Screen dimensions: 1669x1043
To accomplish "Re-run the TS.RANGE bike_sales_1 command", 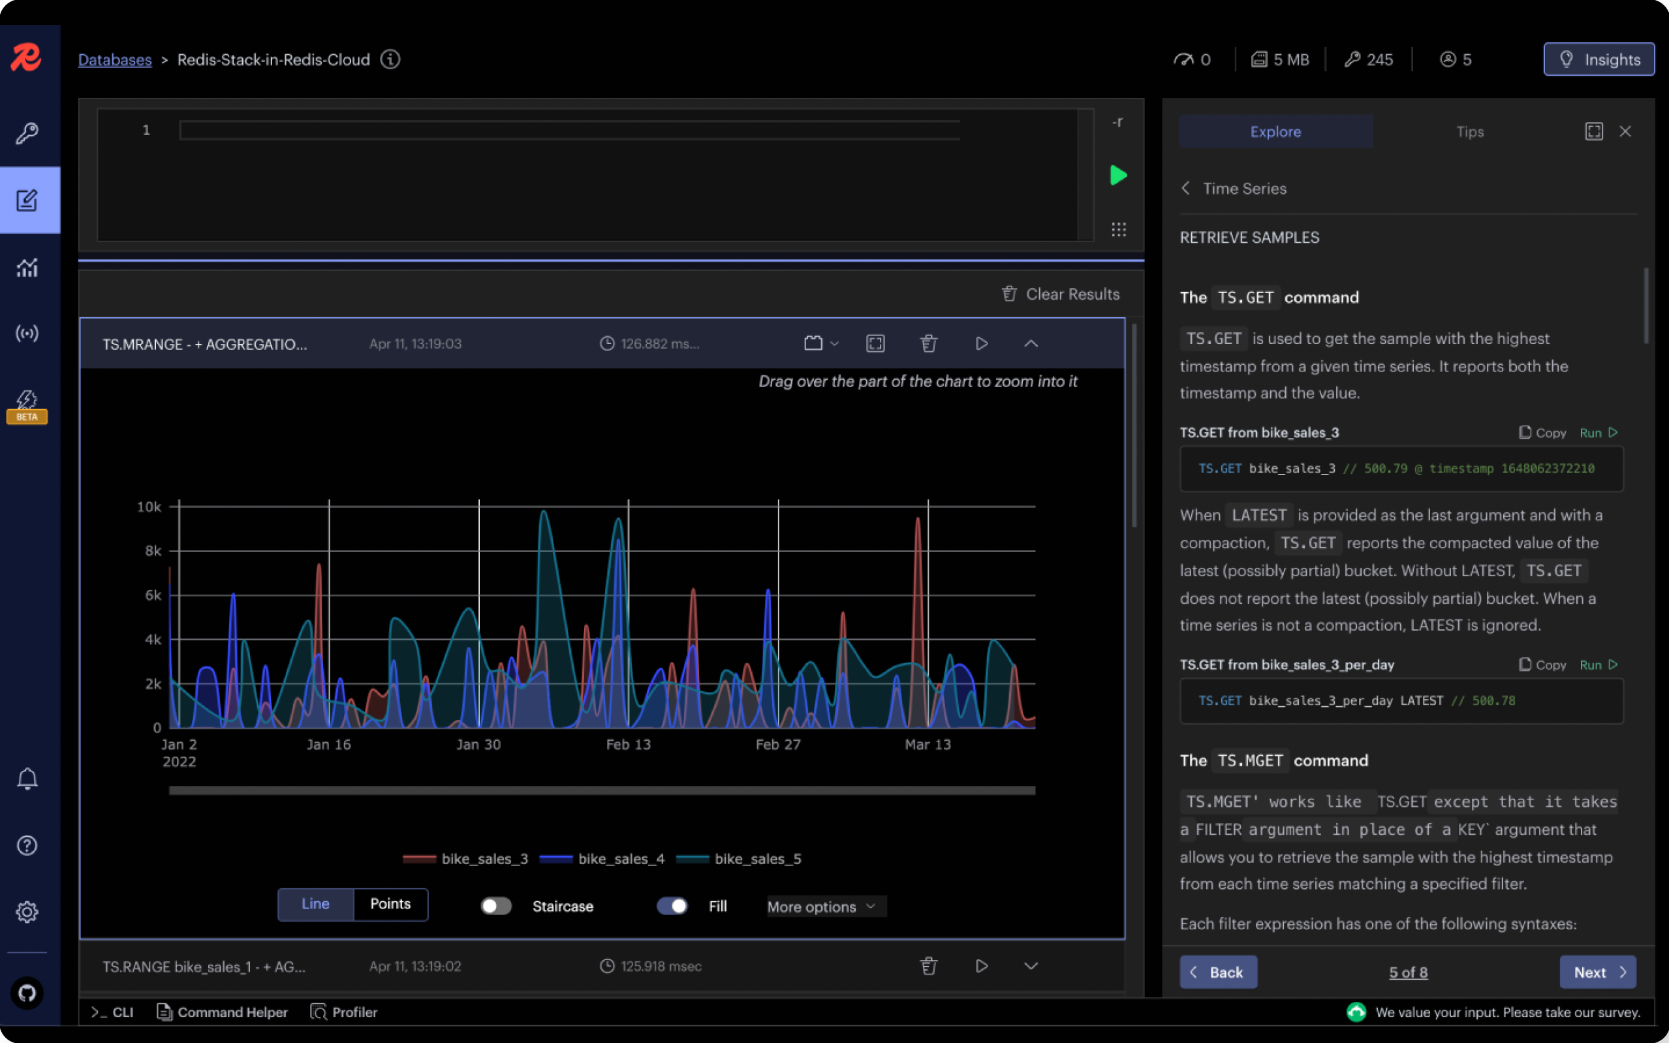I will 982,966.
